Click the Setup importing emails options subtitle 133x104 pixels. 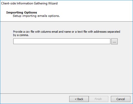pyautogui.click(x=36, y=16)
